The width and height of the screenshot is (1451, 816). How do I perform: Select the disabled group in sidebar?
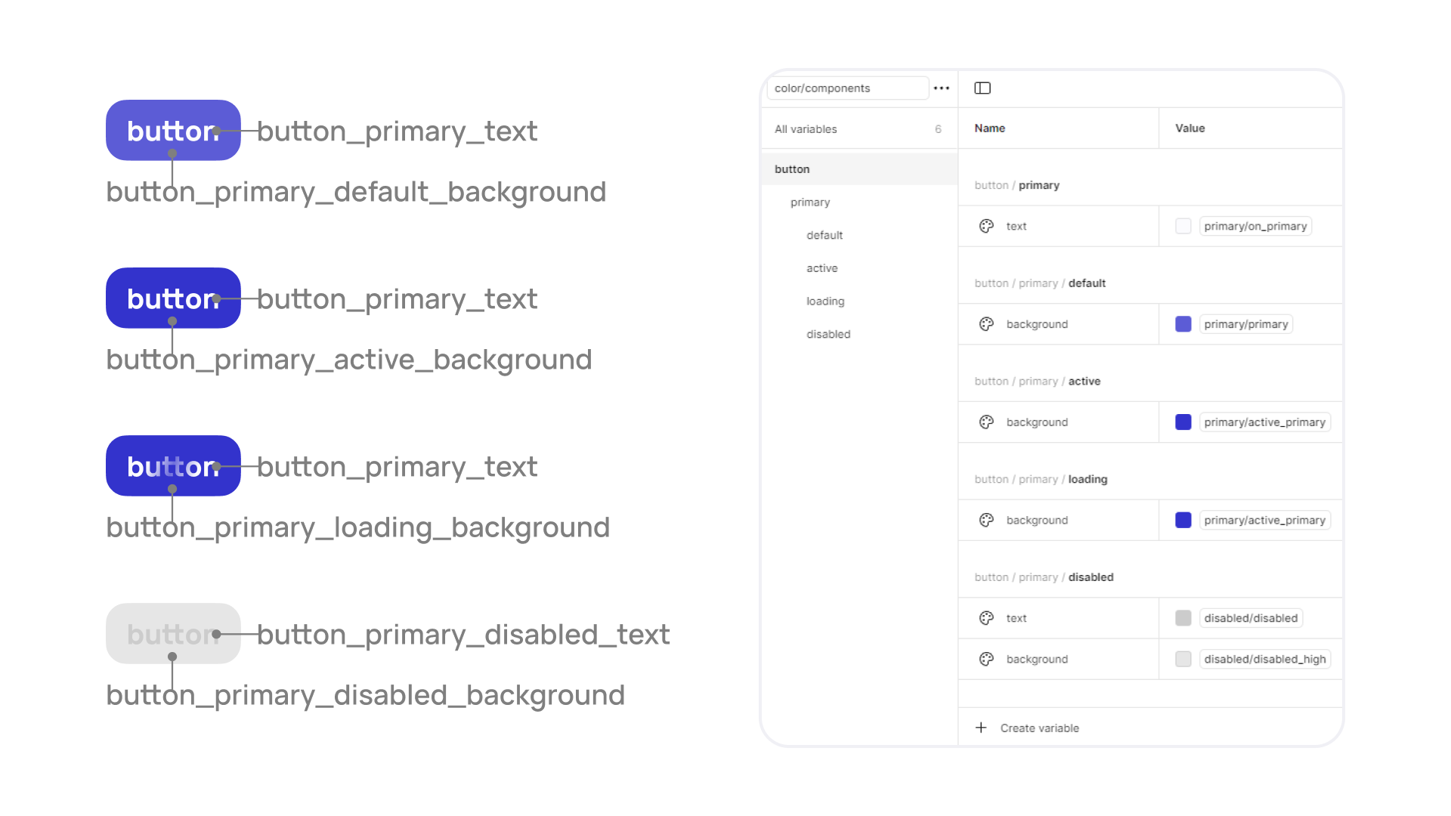828,334
